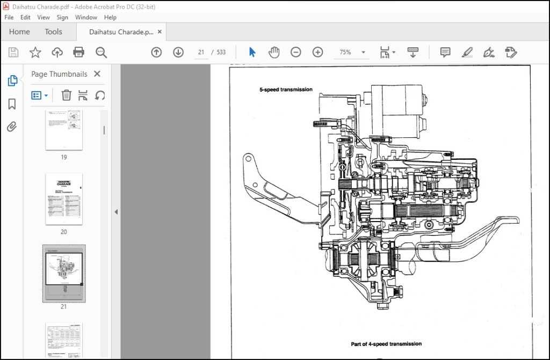Open the Attachments paperclip panel

(x=12, y=127)
